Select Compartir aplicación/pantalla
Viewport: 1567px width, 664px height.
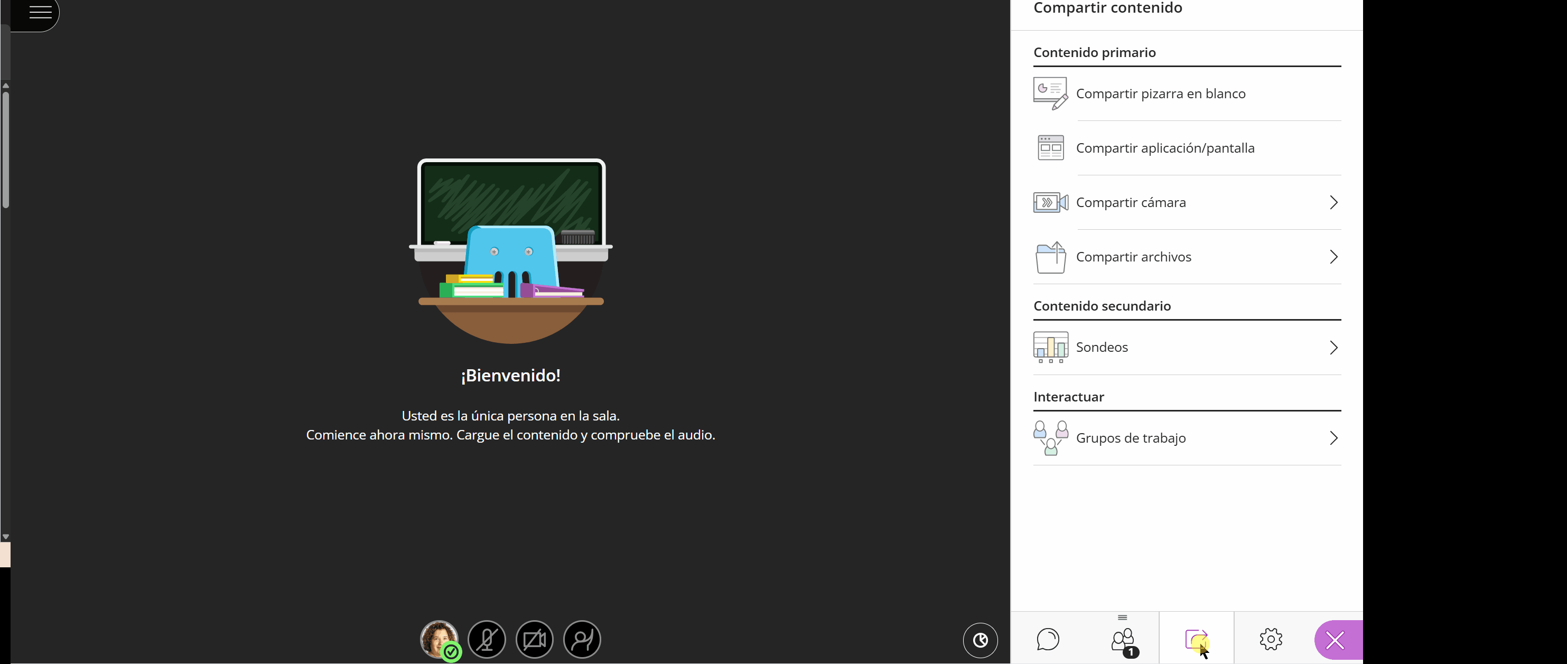click(x=1187, y=148)
